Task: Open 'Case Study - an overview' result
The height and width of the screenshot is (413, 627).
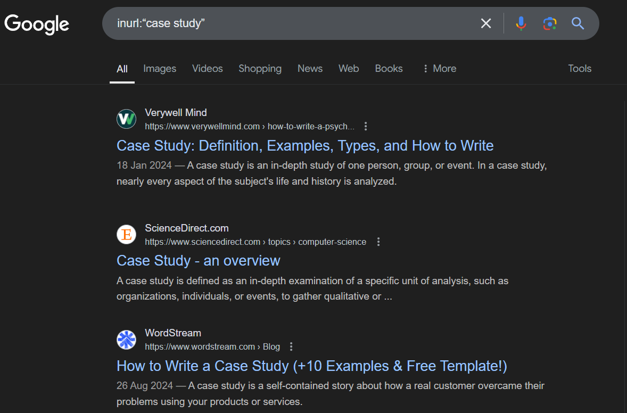Action: point(199,261)
